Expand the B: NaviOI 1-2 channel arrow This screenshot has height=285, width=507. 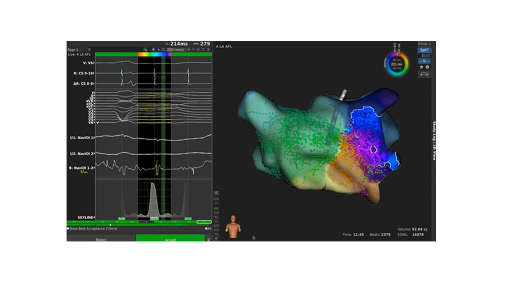[94, 168]
